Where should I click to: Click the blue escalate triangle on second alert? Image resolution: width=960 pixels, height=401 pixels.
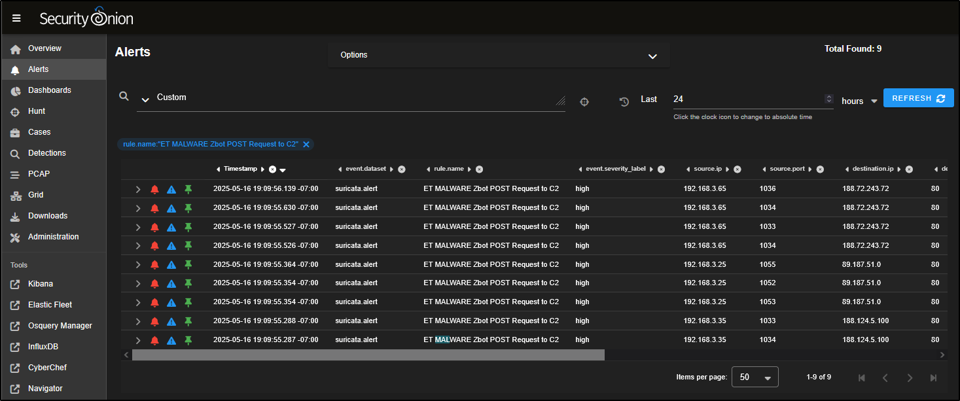pos(171,209)
